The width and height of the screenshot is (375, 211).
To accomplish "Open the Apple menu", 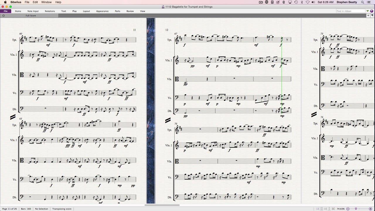I will click(5, 2).
